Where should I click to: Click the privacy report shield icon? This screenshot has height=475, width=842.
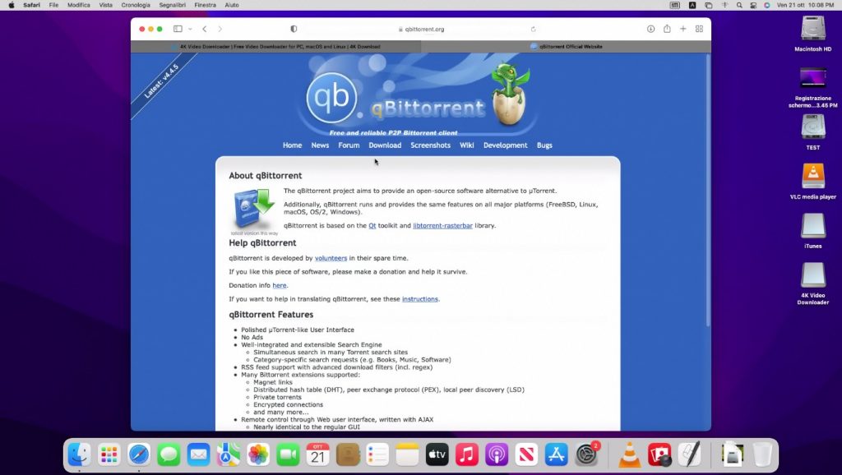click(x=294, y=29)
